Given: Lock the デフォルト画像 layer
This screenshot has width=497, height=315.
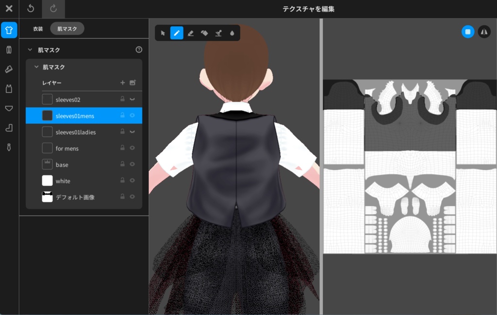Looking at the screenshot, I should (x=122, y=197).
